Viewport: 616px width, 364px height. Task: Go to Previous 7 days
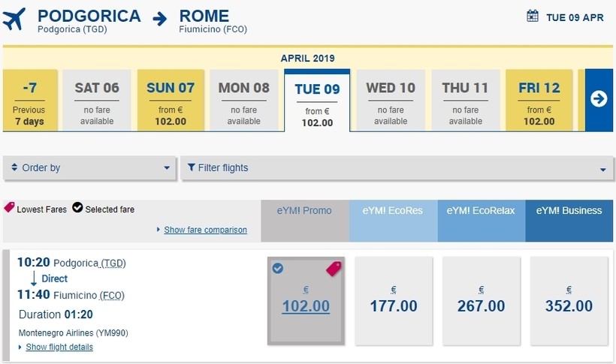tap(29, 100)
